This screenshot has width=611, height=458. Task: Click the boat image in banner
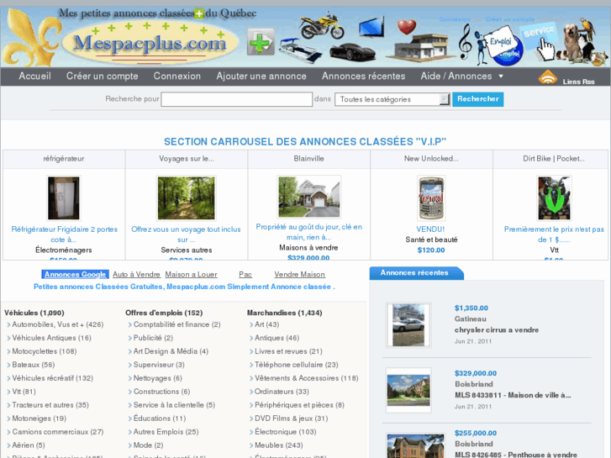(299, 50)
